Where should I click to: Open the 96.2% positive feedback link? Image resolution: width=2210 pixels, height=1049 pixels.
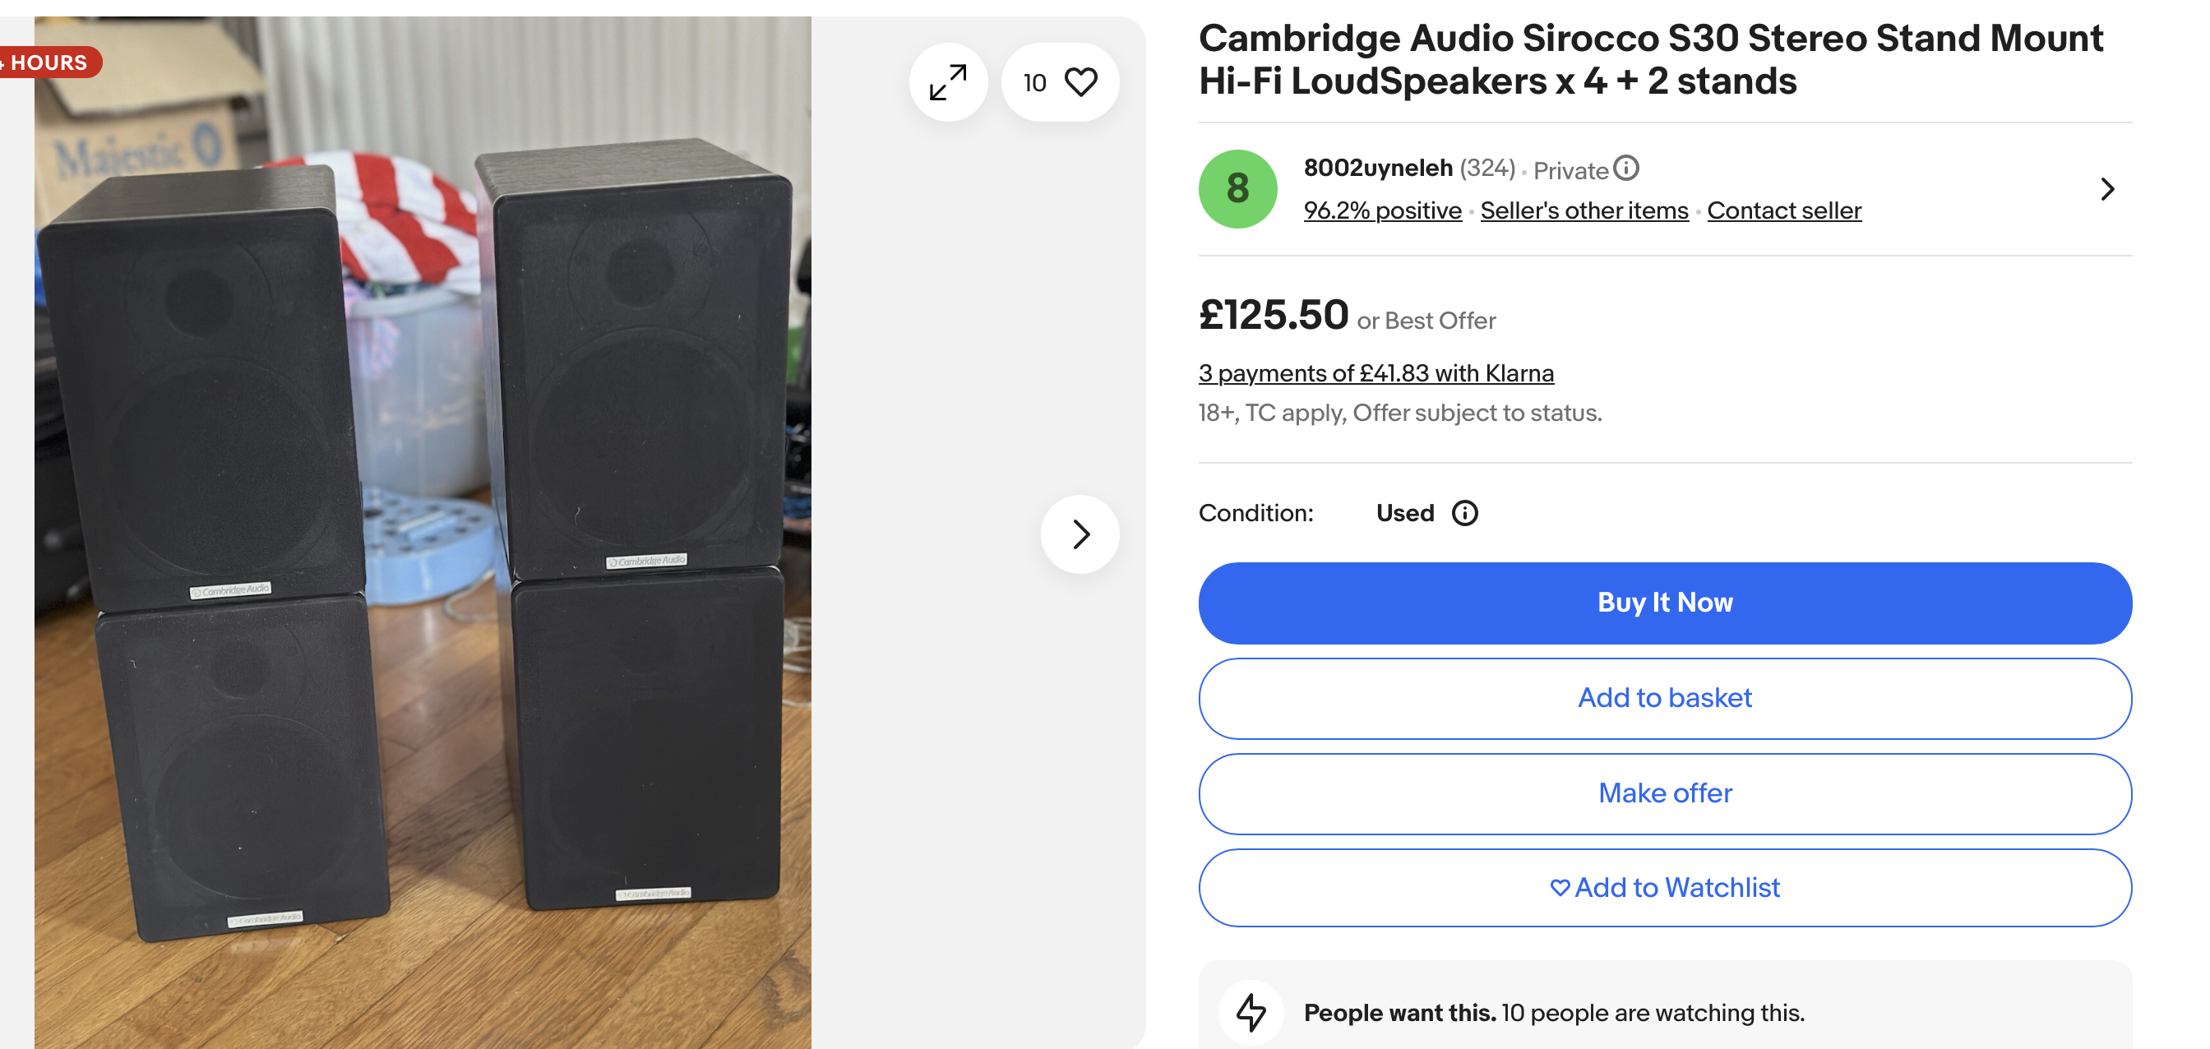click(x=1382, y=210)
